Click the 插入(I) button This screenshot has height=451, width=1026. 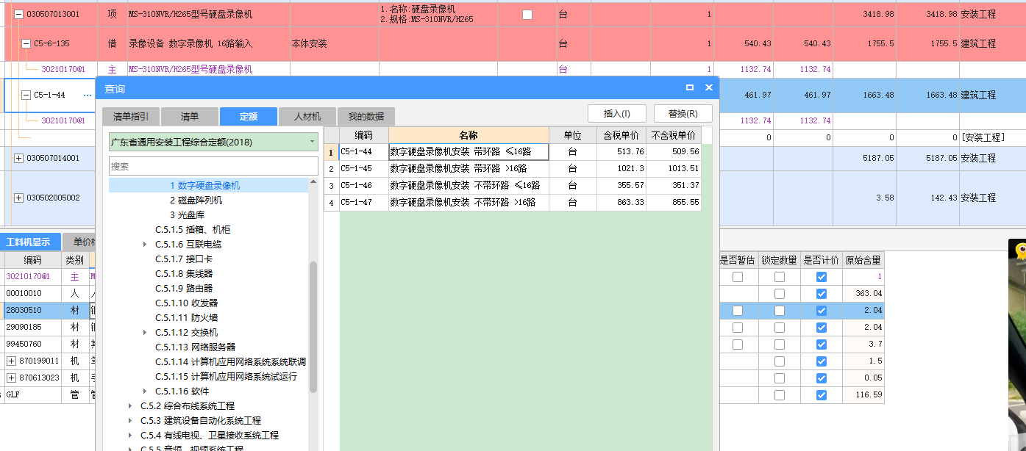[617, 114]
